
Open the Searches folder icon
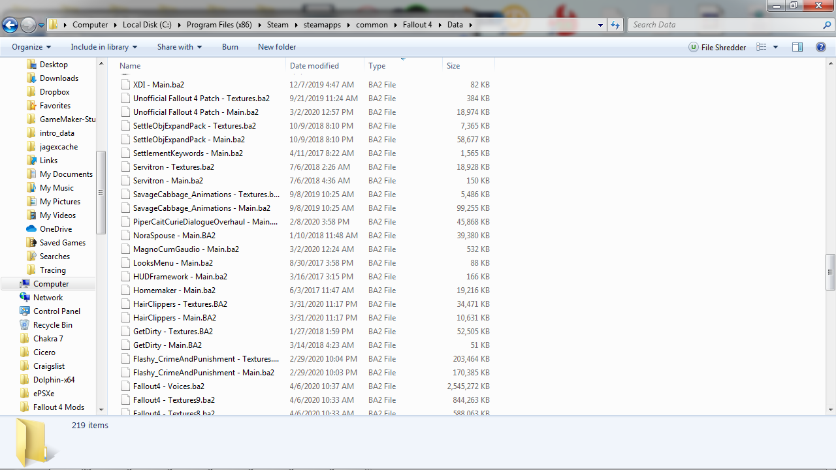tap(31, 257)
